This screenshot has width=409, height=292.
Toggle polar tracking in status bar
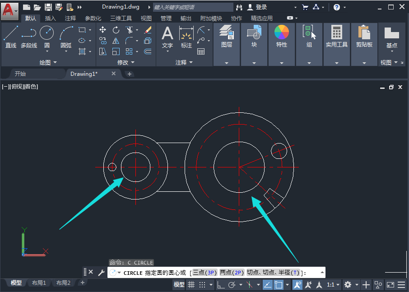[232, 285]
